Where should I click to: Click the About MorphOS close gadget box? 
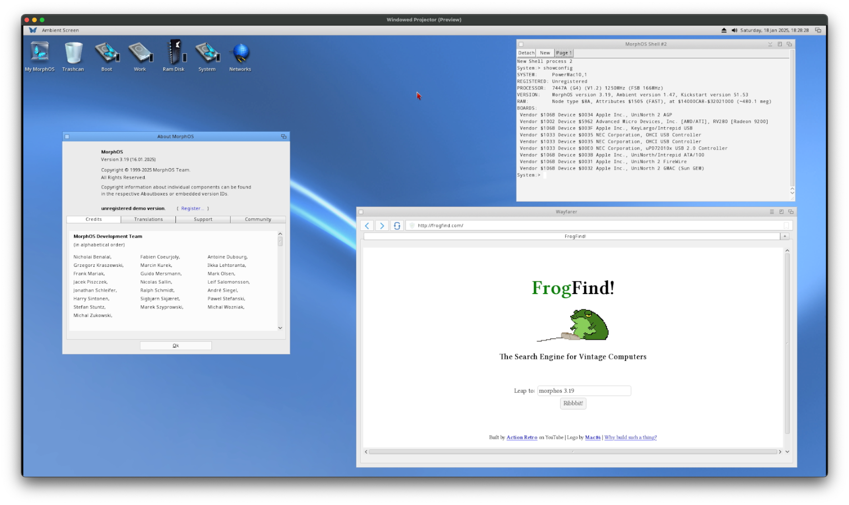point(67,136)
